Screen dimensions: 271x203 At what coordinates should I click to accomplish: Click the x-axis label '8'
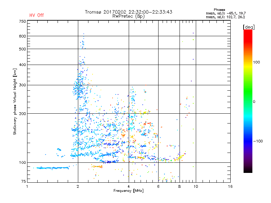pyautogui.click(x=180, y=186)
